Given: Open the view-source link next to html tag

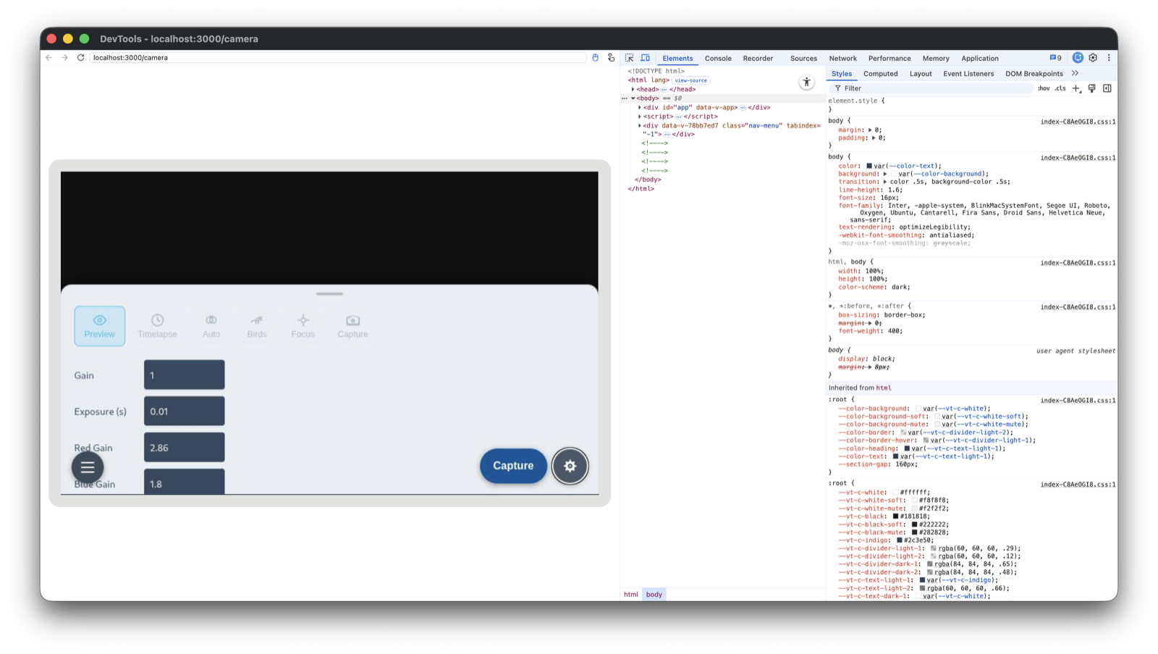Looking at the screenshot, I should tap(690, 80).
